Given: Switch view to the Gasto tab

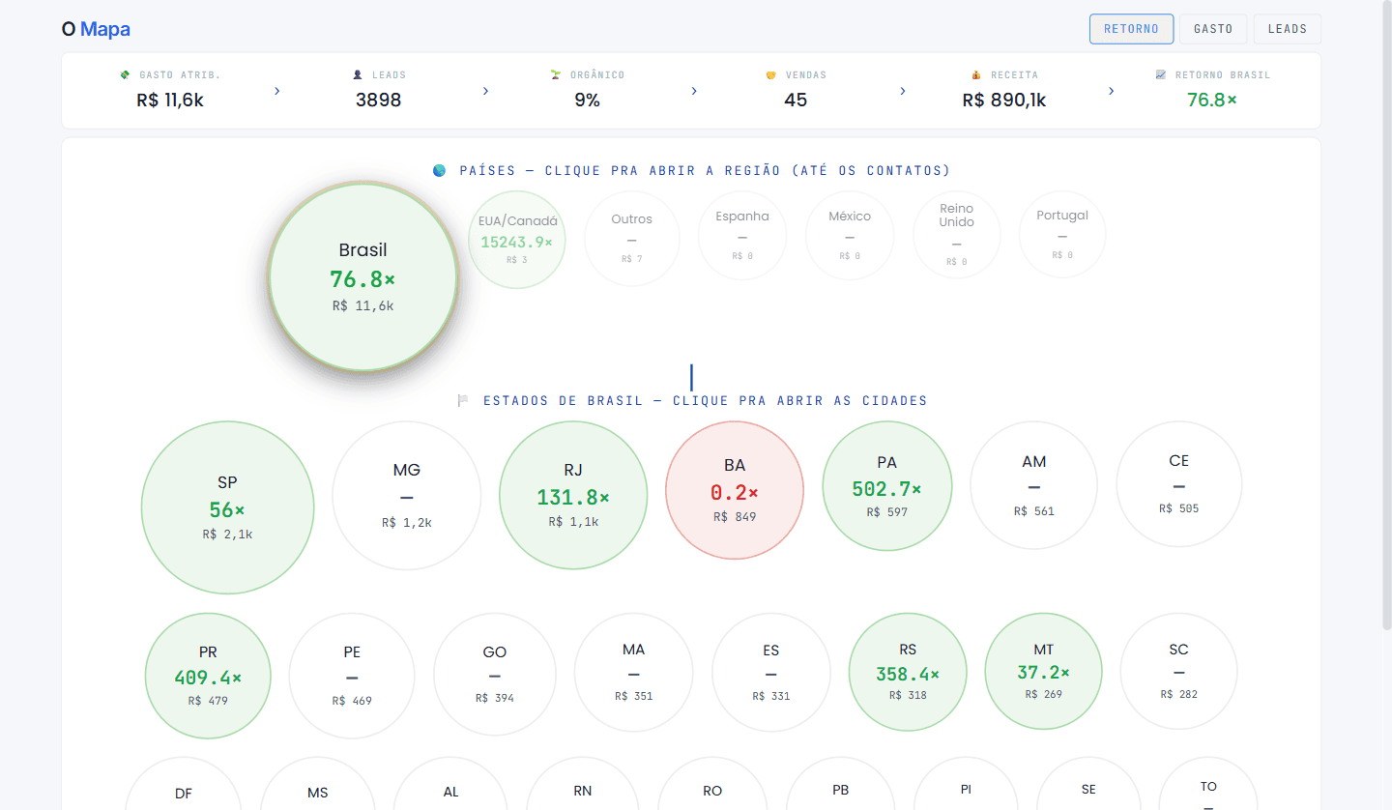Looking at the screenshot, I should 1213,29.
